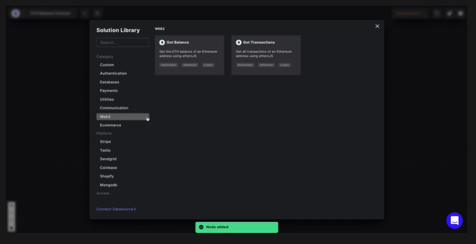
Task: Select the Payments category
Action: point(109,90)
